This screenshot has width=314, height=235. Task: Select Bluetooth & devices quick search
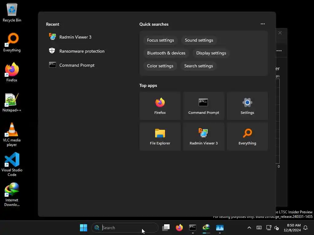[166, 53]
